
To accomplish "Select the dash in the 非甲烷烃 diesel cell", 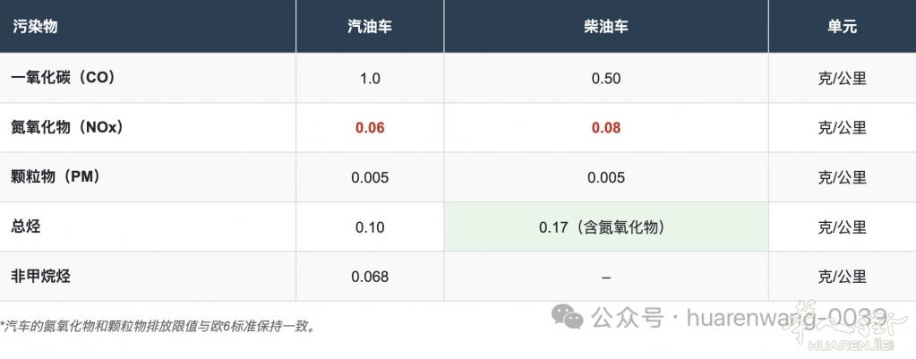I will (605, 277).
